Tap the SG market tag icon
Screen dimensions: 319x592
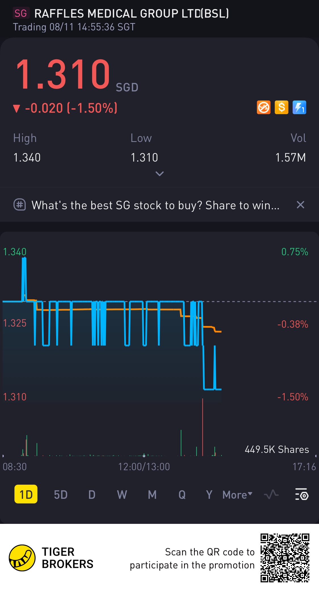[21, 13]
